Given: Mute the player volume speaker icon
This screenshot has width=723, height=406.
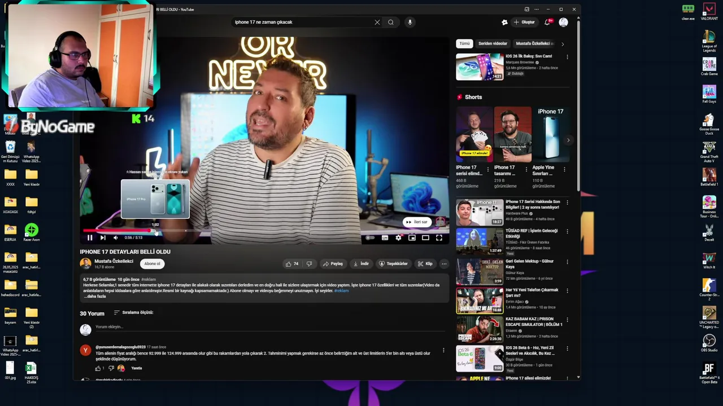Looking at the screenshot, I should point(116,238).
